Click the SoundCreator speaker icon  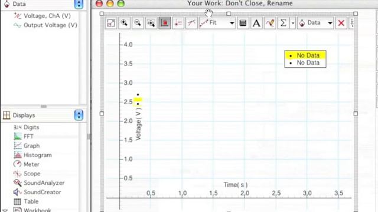[x=17, y=192]
